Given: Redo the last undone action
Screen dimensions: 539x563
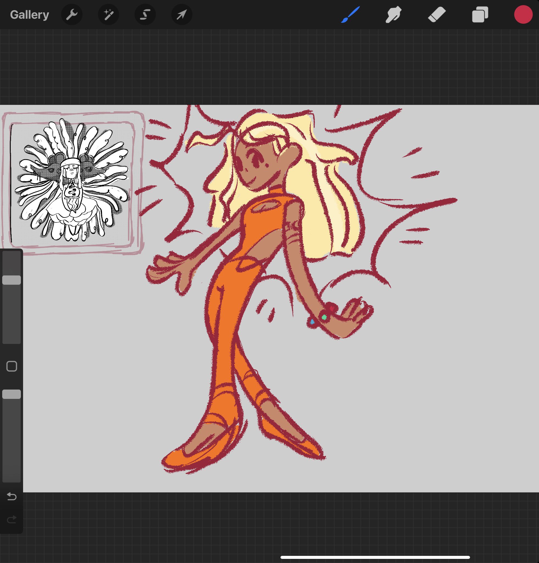Looking at the screenshot, I should [12, 519].
